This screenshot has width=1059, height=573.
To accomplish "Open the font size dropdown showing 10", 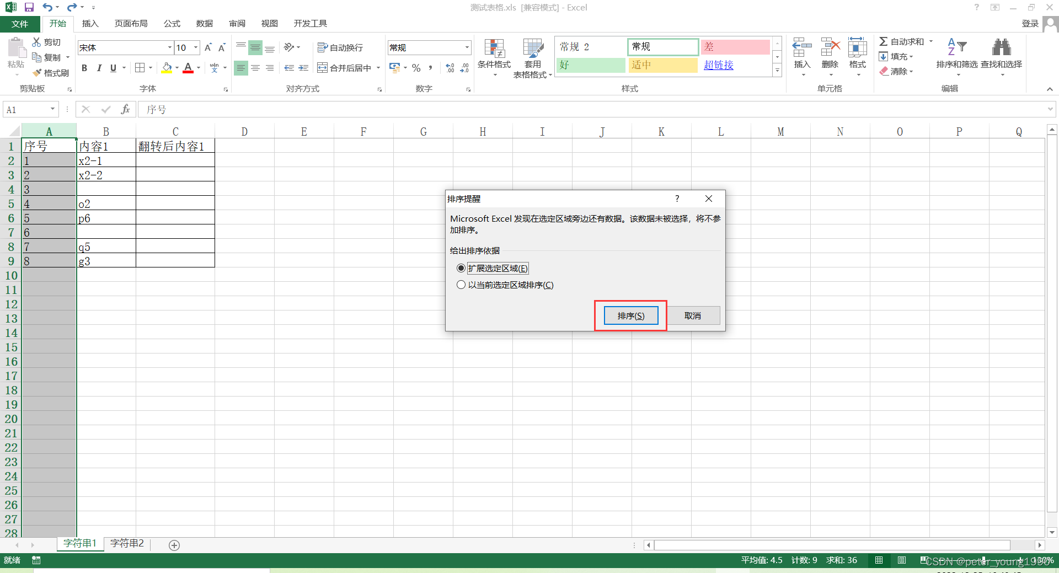I will tap(195, 47).
